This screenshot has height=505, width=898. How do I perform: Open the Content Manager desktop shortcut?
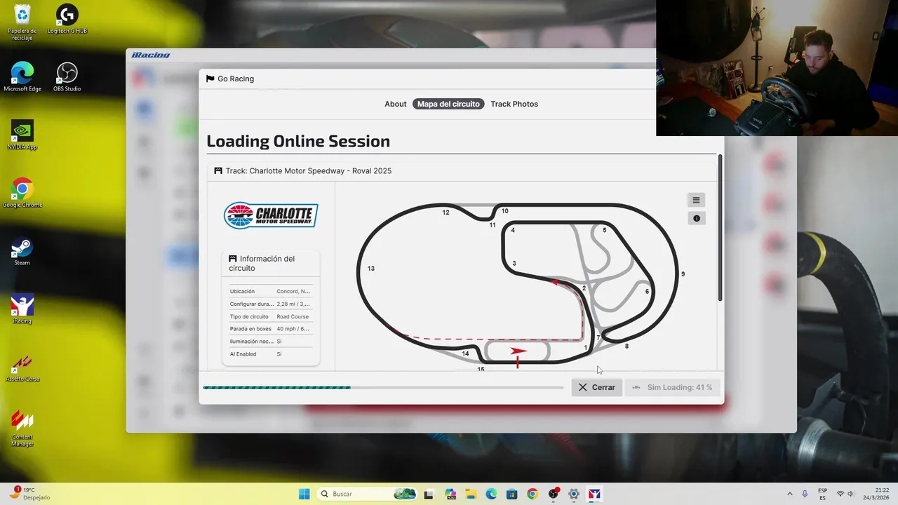coord(22,428)
